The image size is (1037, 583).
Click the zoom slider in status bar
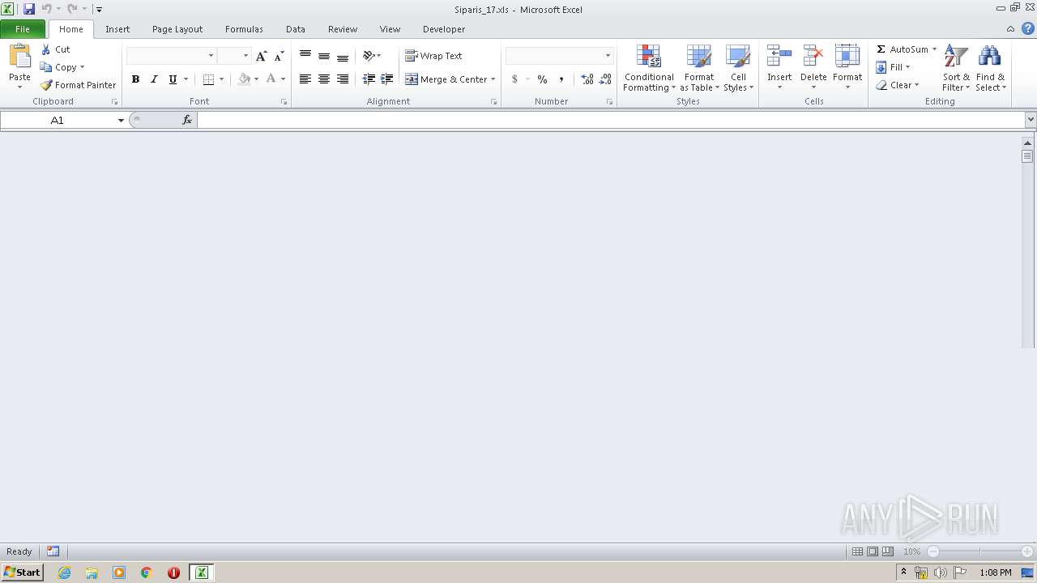pos(980,551)
